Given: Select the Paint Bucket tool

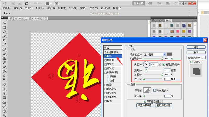Looking at the screenshot, I should [x=4, y=71].
